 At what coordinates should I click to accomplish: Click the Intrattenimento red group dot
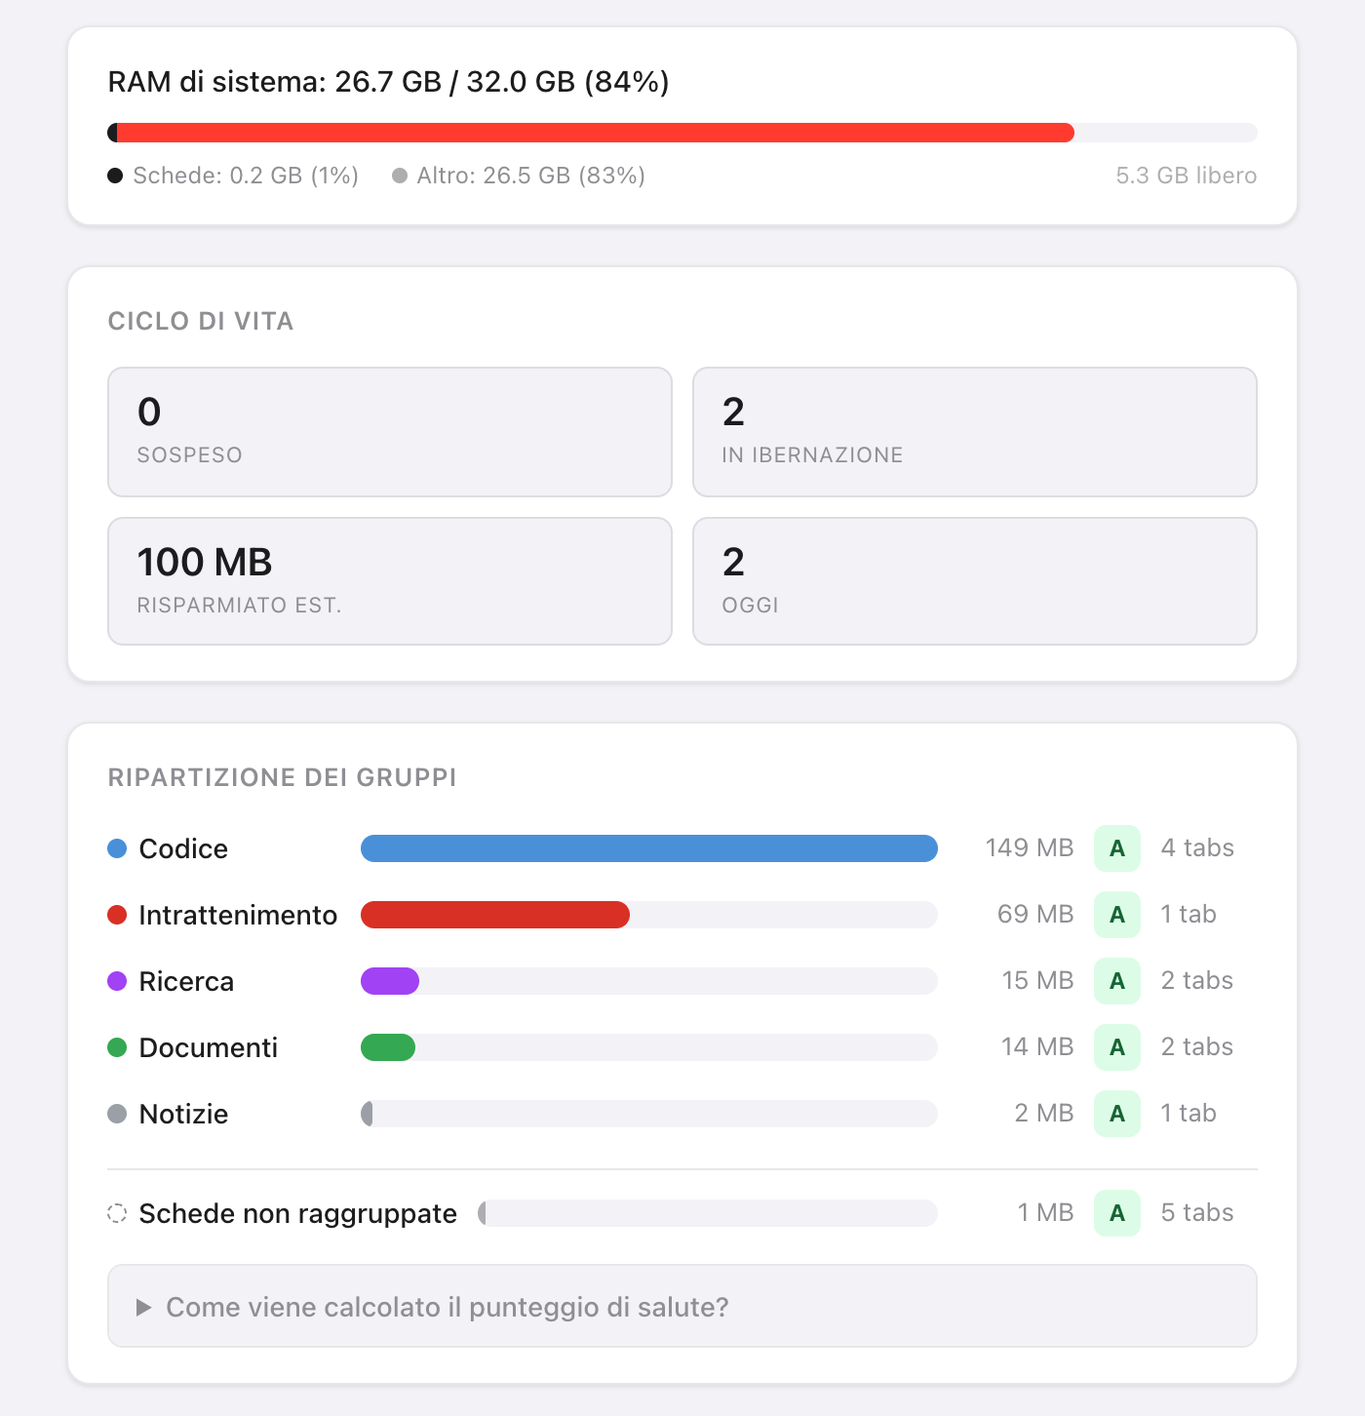point(117,915)
